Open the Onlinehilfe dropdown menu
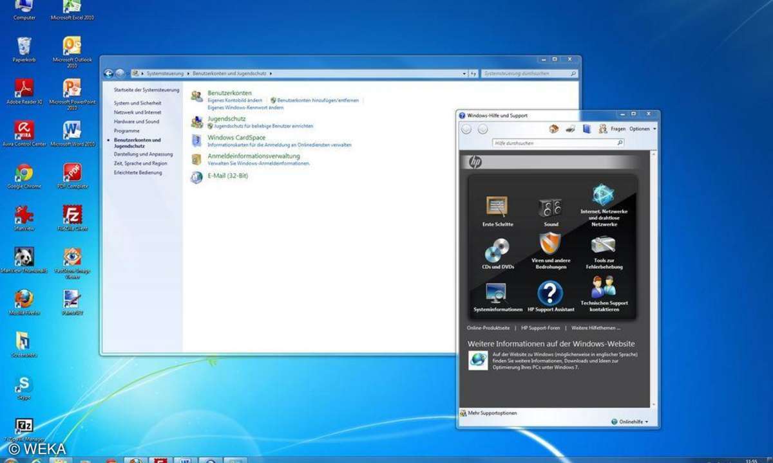The width and height of the screenshot is (773, 463). [x=629, y=422]
